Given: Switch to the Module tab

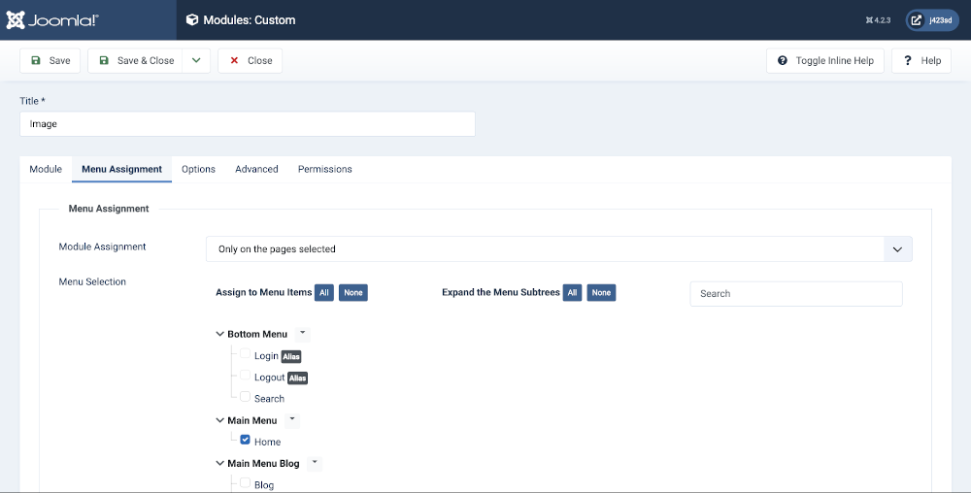Looking at the screenshot, I should tap(46, 169).
